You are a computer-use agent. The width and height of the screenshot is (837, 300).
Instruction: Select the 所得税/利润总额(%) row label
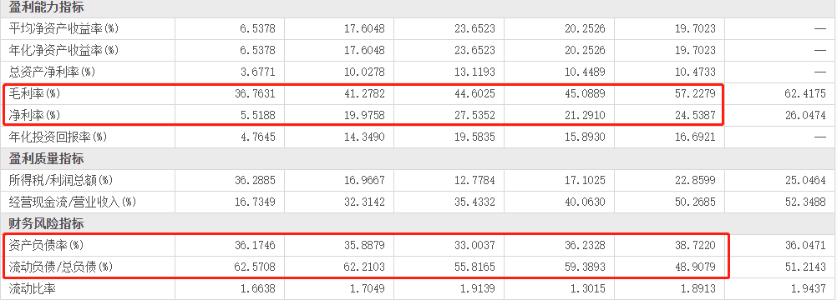click(61, 180)
